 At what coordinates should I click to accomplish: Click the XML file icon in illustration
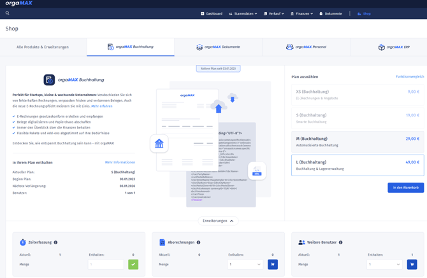(x=257, y=170)
